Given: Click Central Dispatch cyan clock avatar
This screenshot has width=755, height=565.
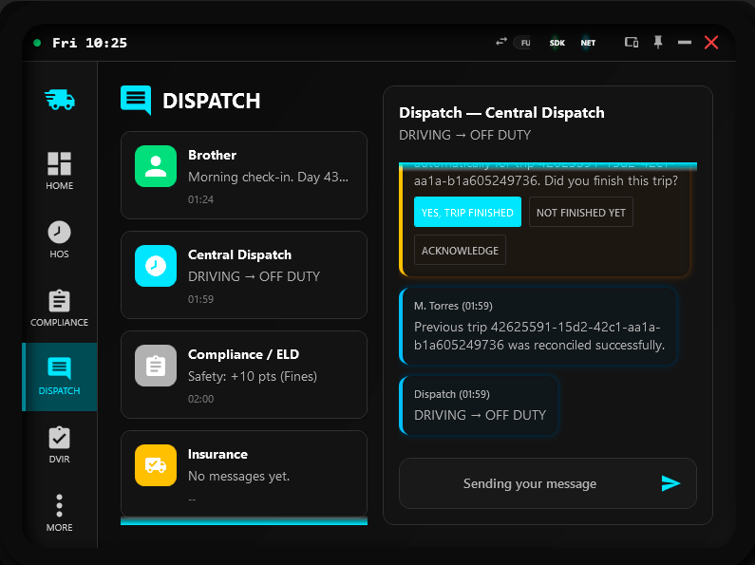Looking at the screenshot, I should 156,266.
